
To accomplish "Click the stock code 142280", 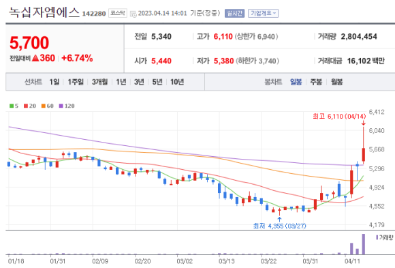I will point(94,14).
